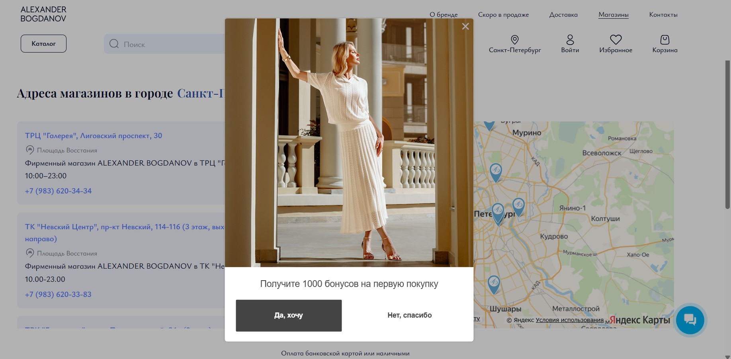The height and width of the screenshot is (359, 731).
Task: Call the +7 (983) 620-34-34 number
Action: 58,191
